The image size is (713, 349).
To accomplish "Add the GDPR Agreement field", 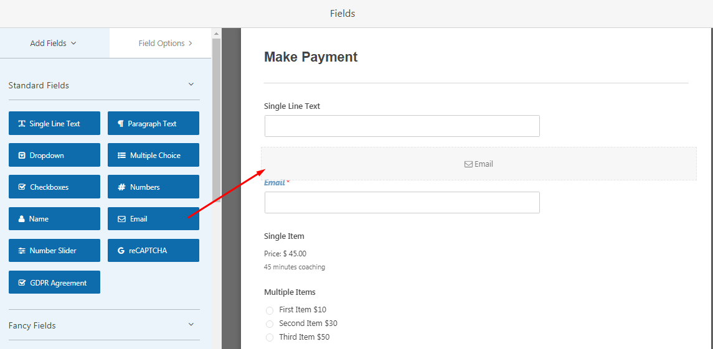I will [x=54, y=282].
